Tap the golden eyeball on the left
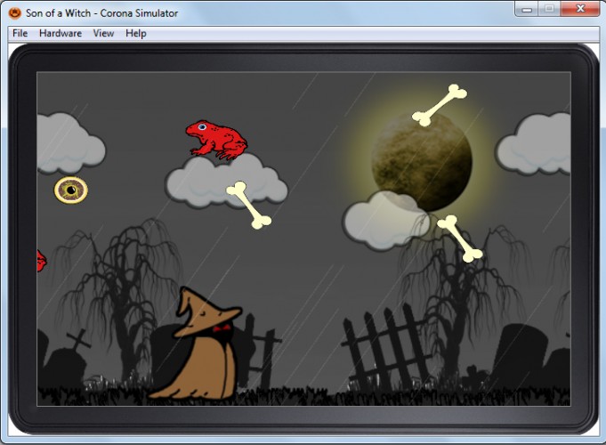Image resolution: width=606 pixels, height=445 pixels. pyautogui.click(x=70, y=190)
